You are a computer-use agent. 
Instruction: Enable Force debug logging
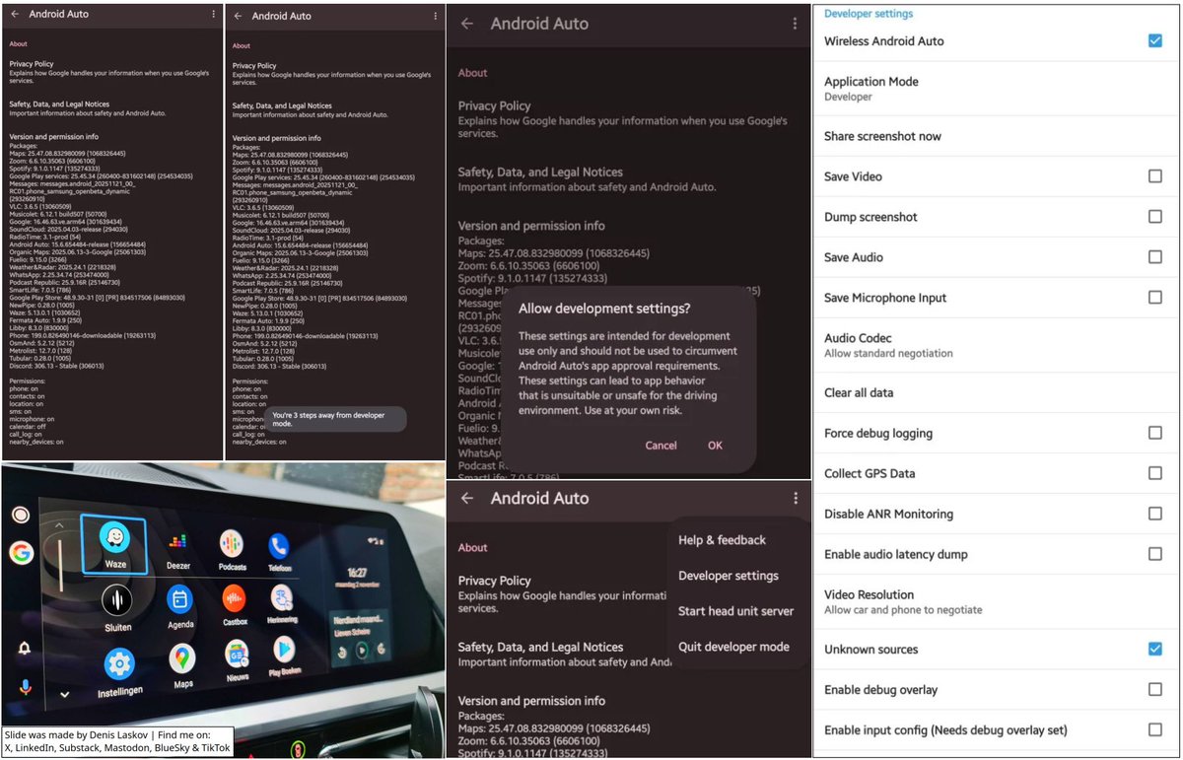click(1154, 433)
